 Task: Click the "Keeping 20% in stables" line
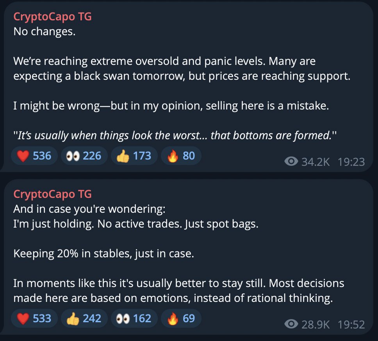(x=103, y=253)
